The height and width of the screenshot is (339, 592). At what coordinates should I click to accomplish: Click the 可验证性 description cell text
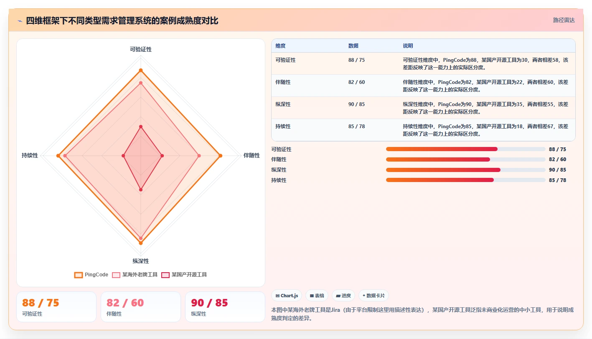point(485,63)
